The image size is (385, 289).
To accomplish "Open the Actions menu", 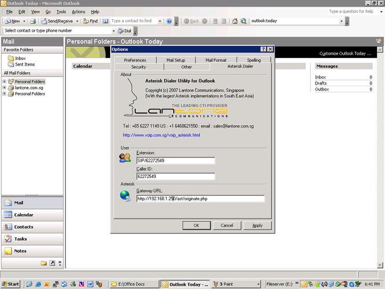I will tap(78, 12).
